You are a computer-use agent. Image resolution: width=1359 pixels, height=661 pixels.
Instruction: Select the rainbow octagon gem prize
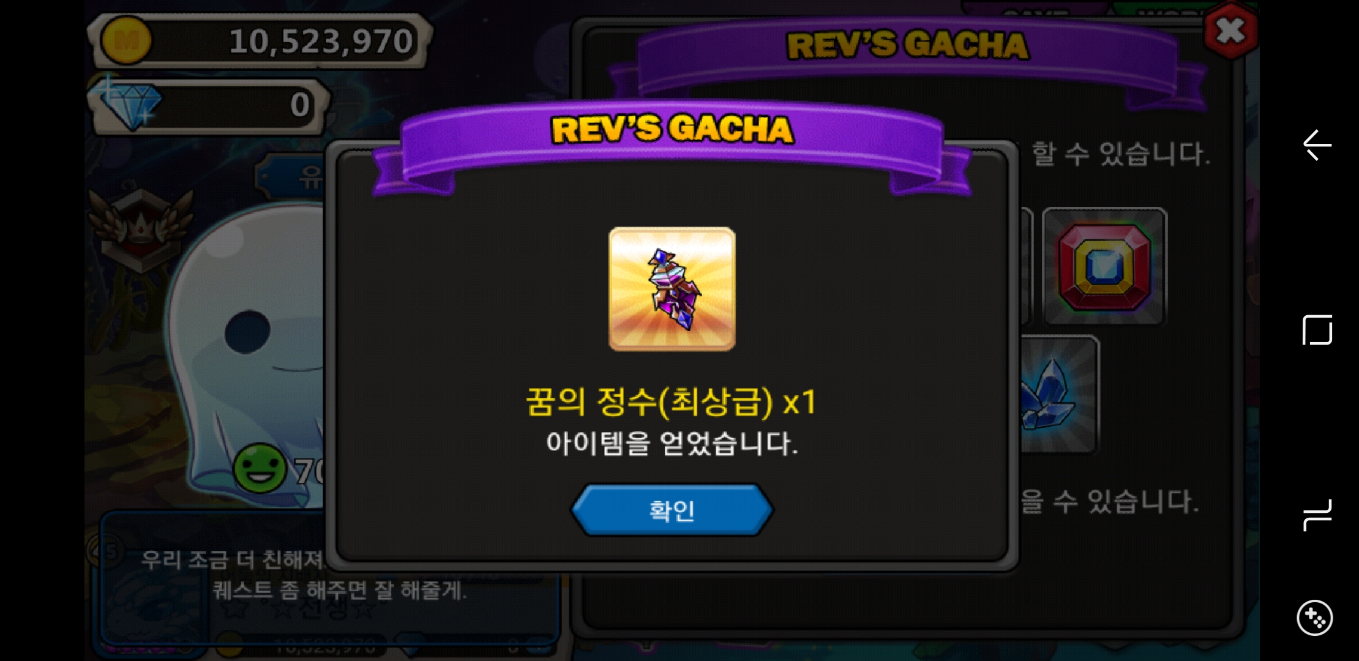pyautogui.click(x=1105, y=267)
